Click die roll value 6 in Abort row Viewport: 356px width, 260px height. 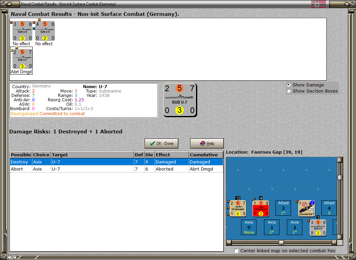147,169
